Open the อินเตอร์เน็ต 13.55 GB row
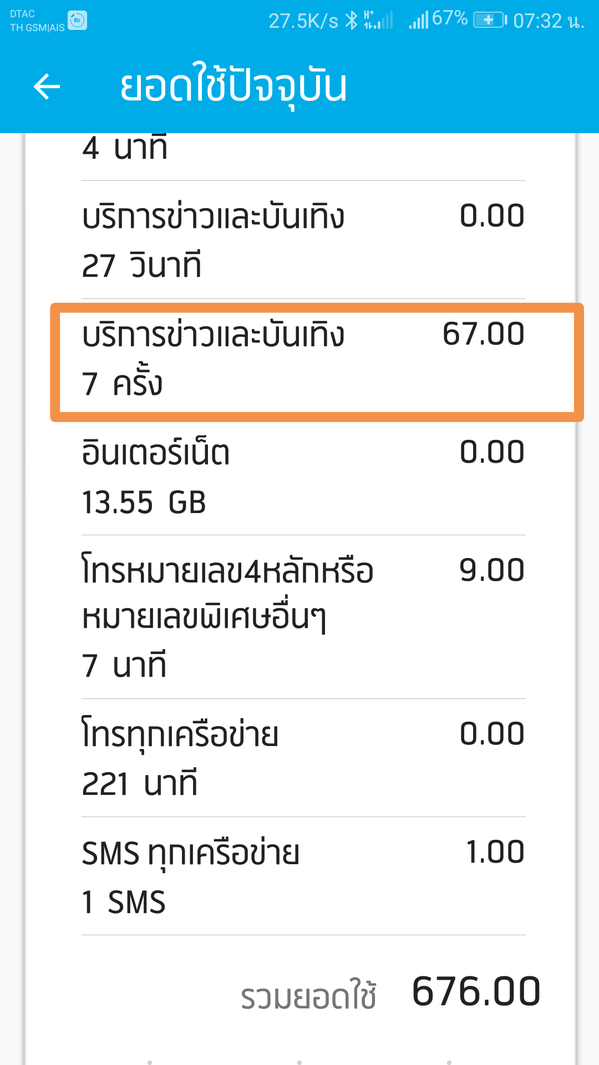This screenshot has width=599, height=1065. point(303,476)
